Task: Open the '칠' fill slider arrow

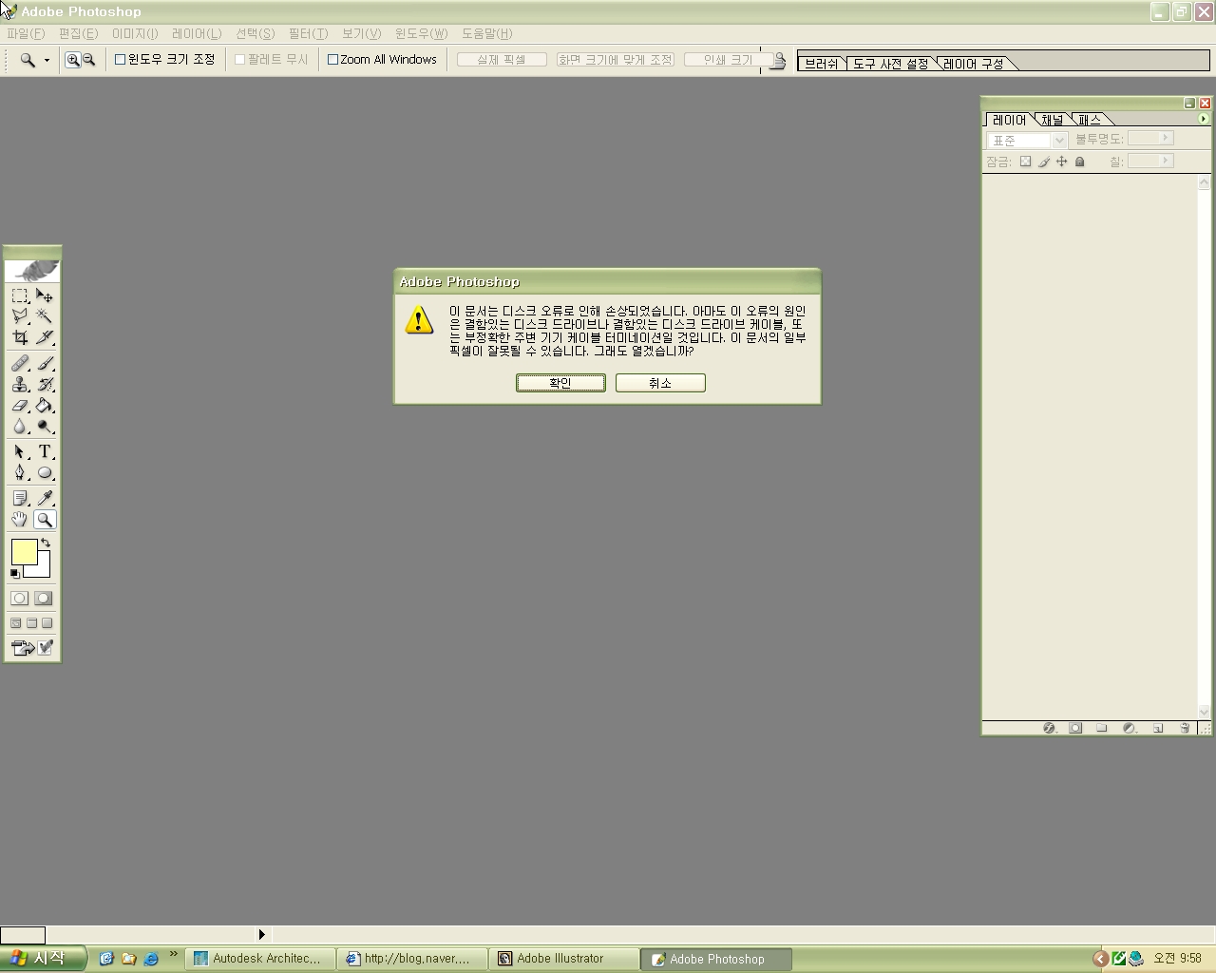Action: pyautogui.click(x=1166, y=162)
